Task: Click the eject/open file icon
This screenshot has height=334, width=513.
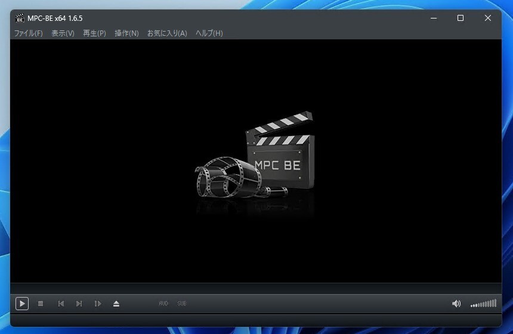Action: click(x=116, y=304)
